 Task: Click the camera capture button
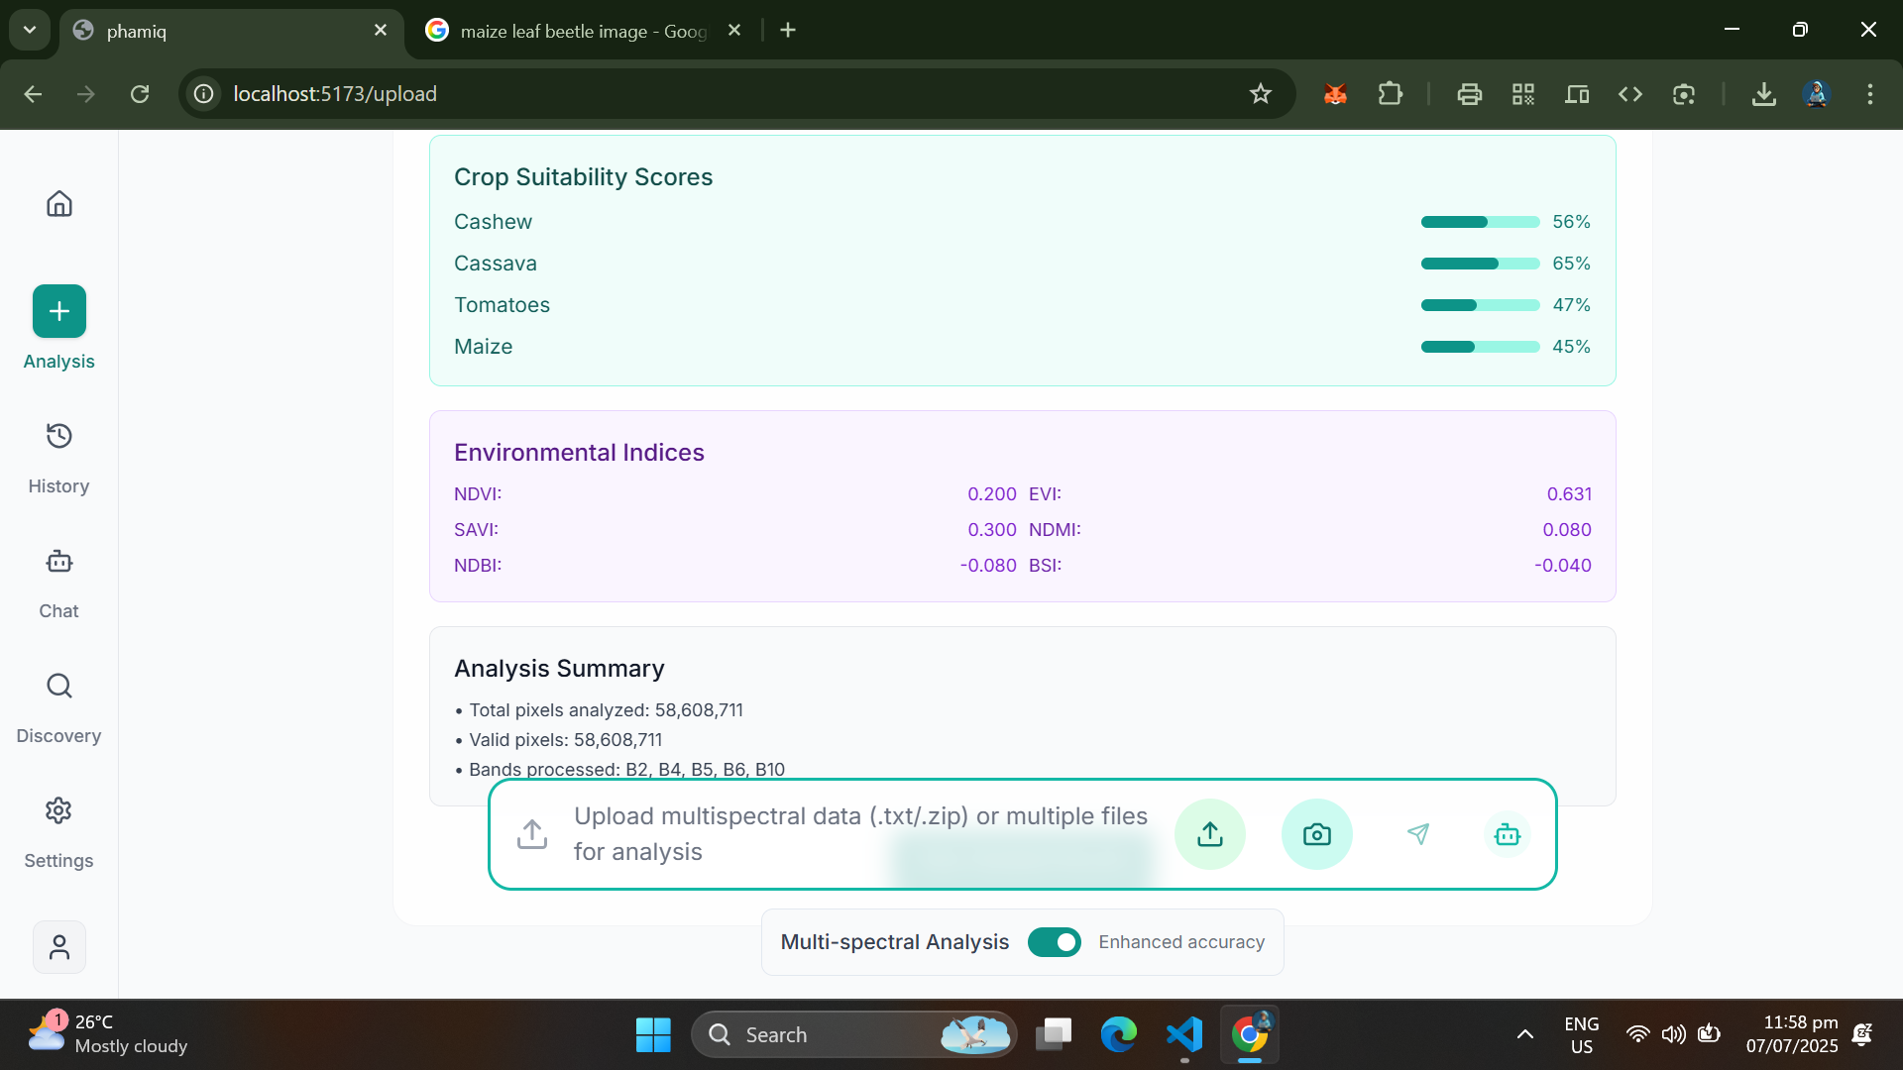click(1316, 834)
